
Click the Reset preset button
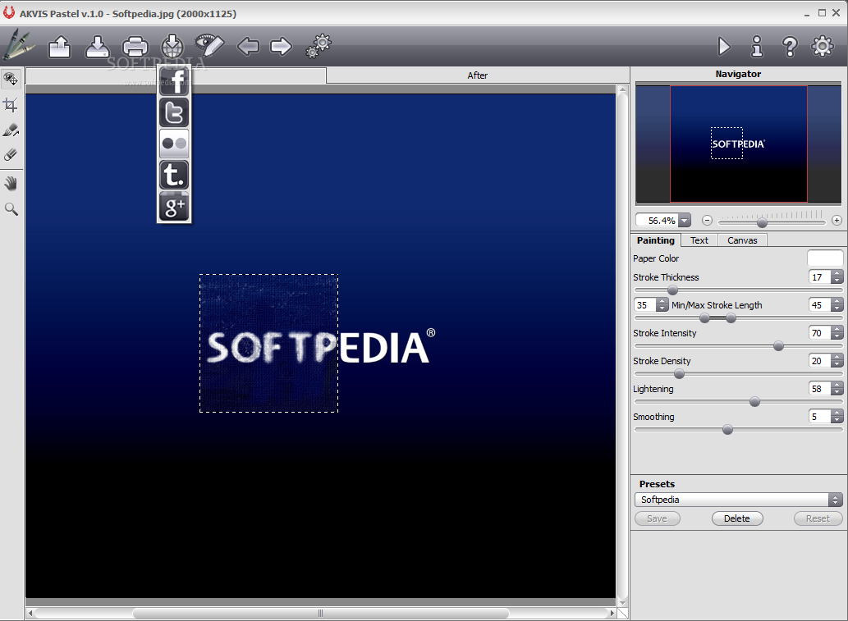pyautogui.click(x=818, y=518)
